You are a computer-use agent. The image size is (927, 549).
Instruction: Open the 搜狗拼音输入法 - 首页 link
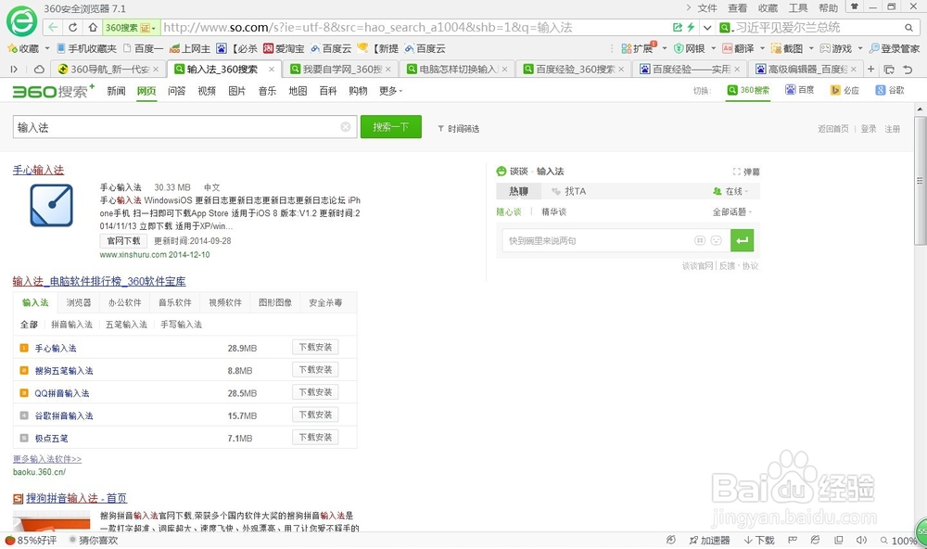pyautogui.click(x=76, y=498)
